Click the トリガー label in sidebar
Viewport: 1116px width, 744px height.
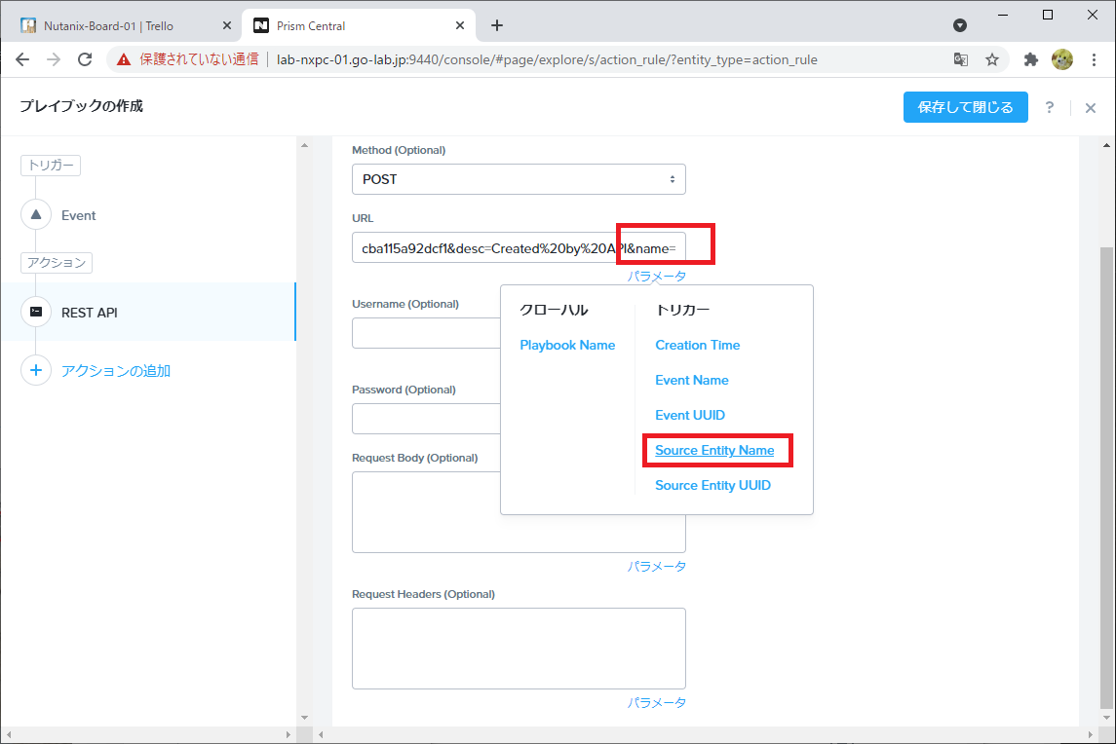coord(51,165)
